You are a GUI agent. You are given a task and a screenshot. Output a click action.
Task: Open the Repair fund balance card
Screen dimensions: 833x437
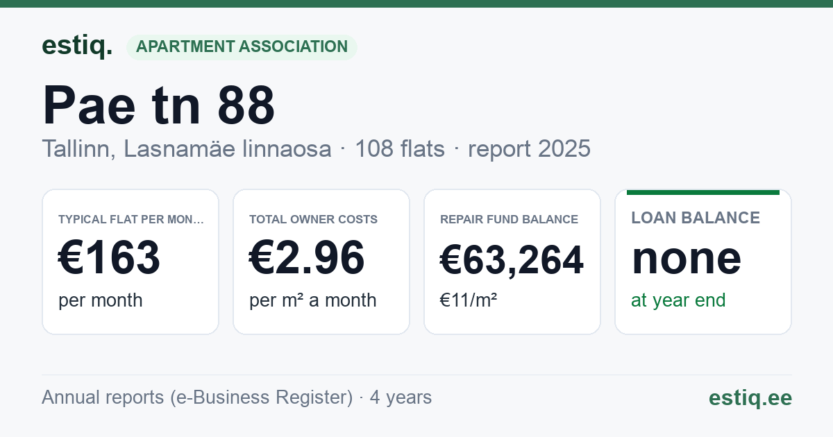tap(512, 262)
